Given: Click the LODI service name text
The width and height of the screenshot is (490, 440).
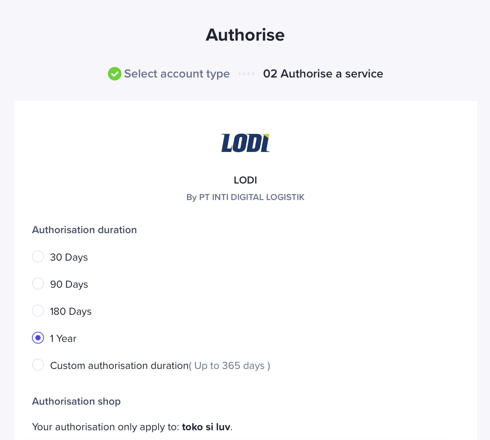Looking at the screenshot, I should (245, 180).
